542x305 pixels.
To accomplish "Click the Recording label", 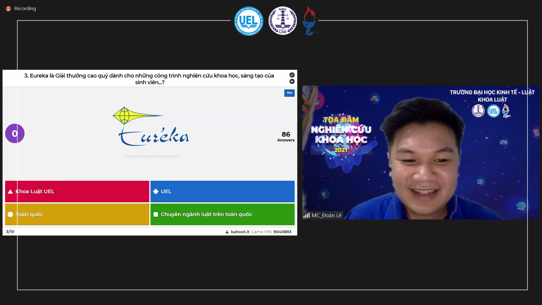I will 25,8.
